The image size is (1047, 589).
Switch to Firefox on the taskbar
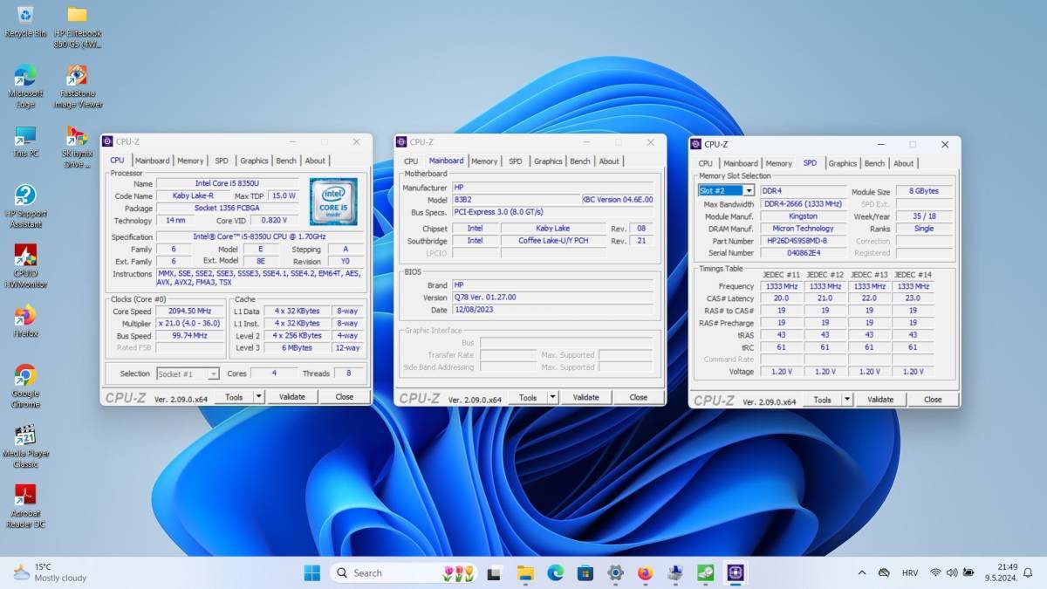pyautogui.click(x=645, y=572)
